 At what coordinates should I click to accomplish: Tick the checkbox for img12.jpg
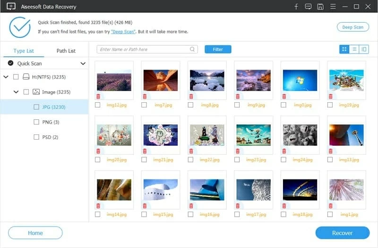coord(98,105)
